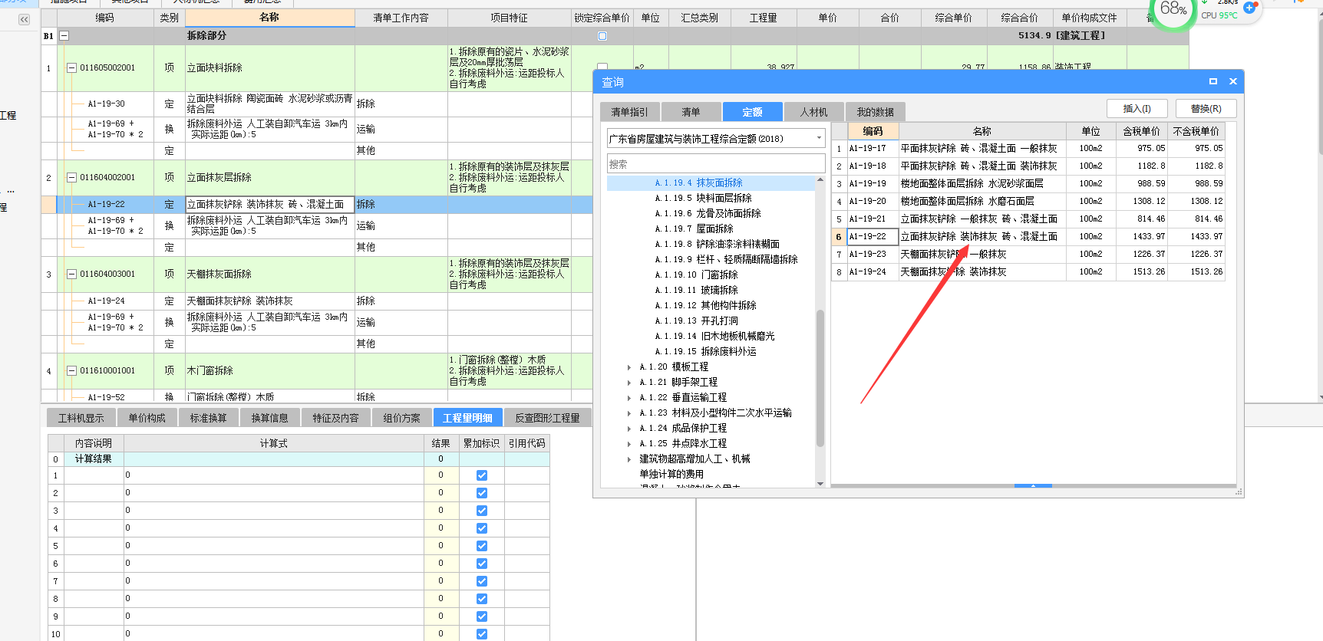Image resolution: width=1323 pixels, height=641 pixels.
Task: Collapse item 011604002001
Action: (72, 177)
